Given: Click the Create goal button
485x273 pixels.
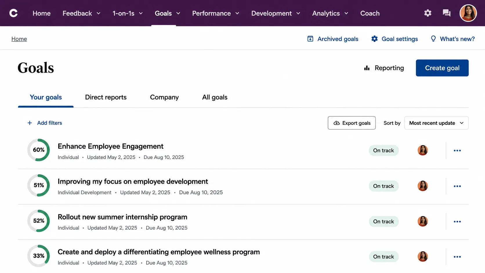Looking at the screenshot, I should (x=442, y=68).
